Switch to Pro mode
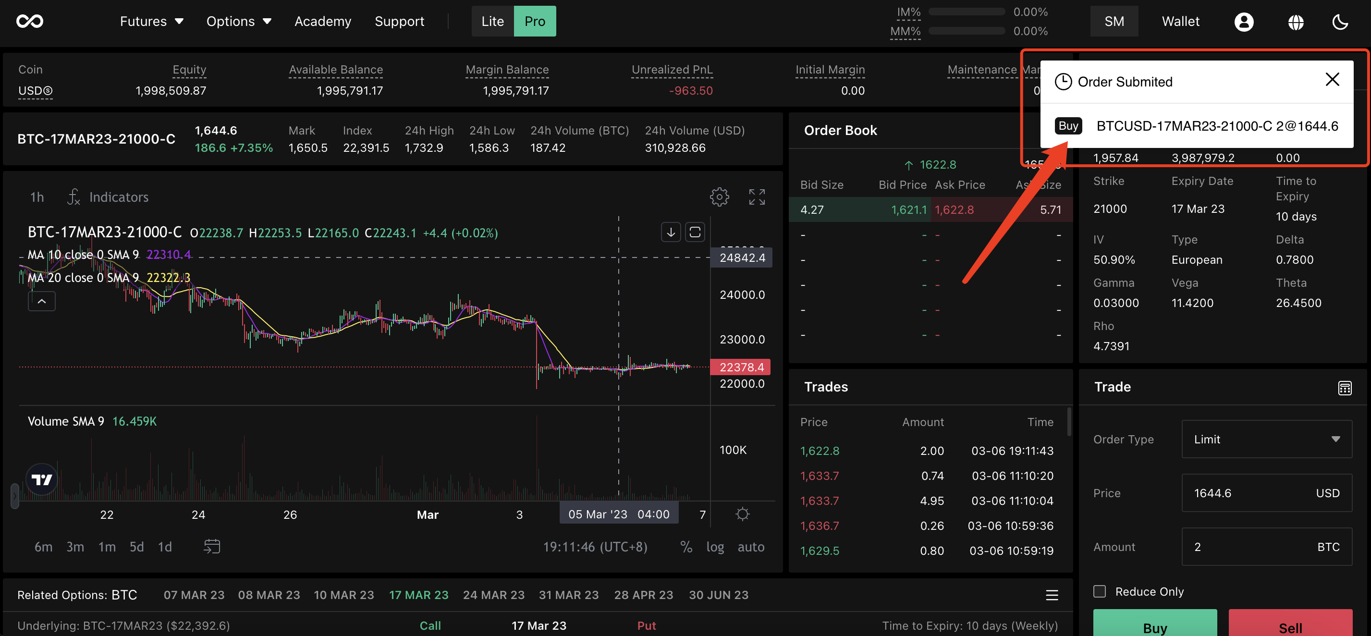 (535, 21)
